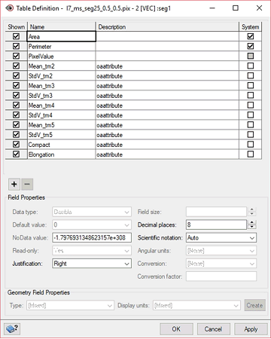
Task: Select the Elongation field name cell
Action: [x=62, y=154]
